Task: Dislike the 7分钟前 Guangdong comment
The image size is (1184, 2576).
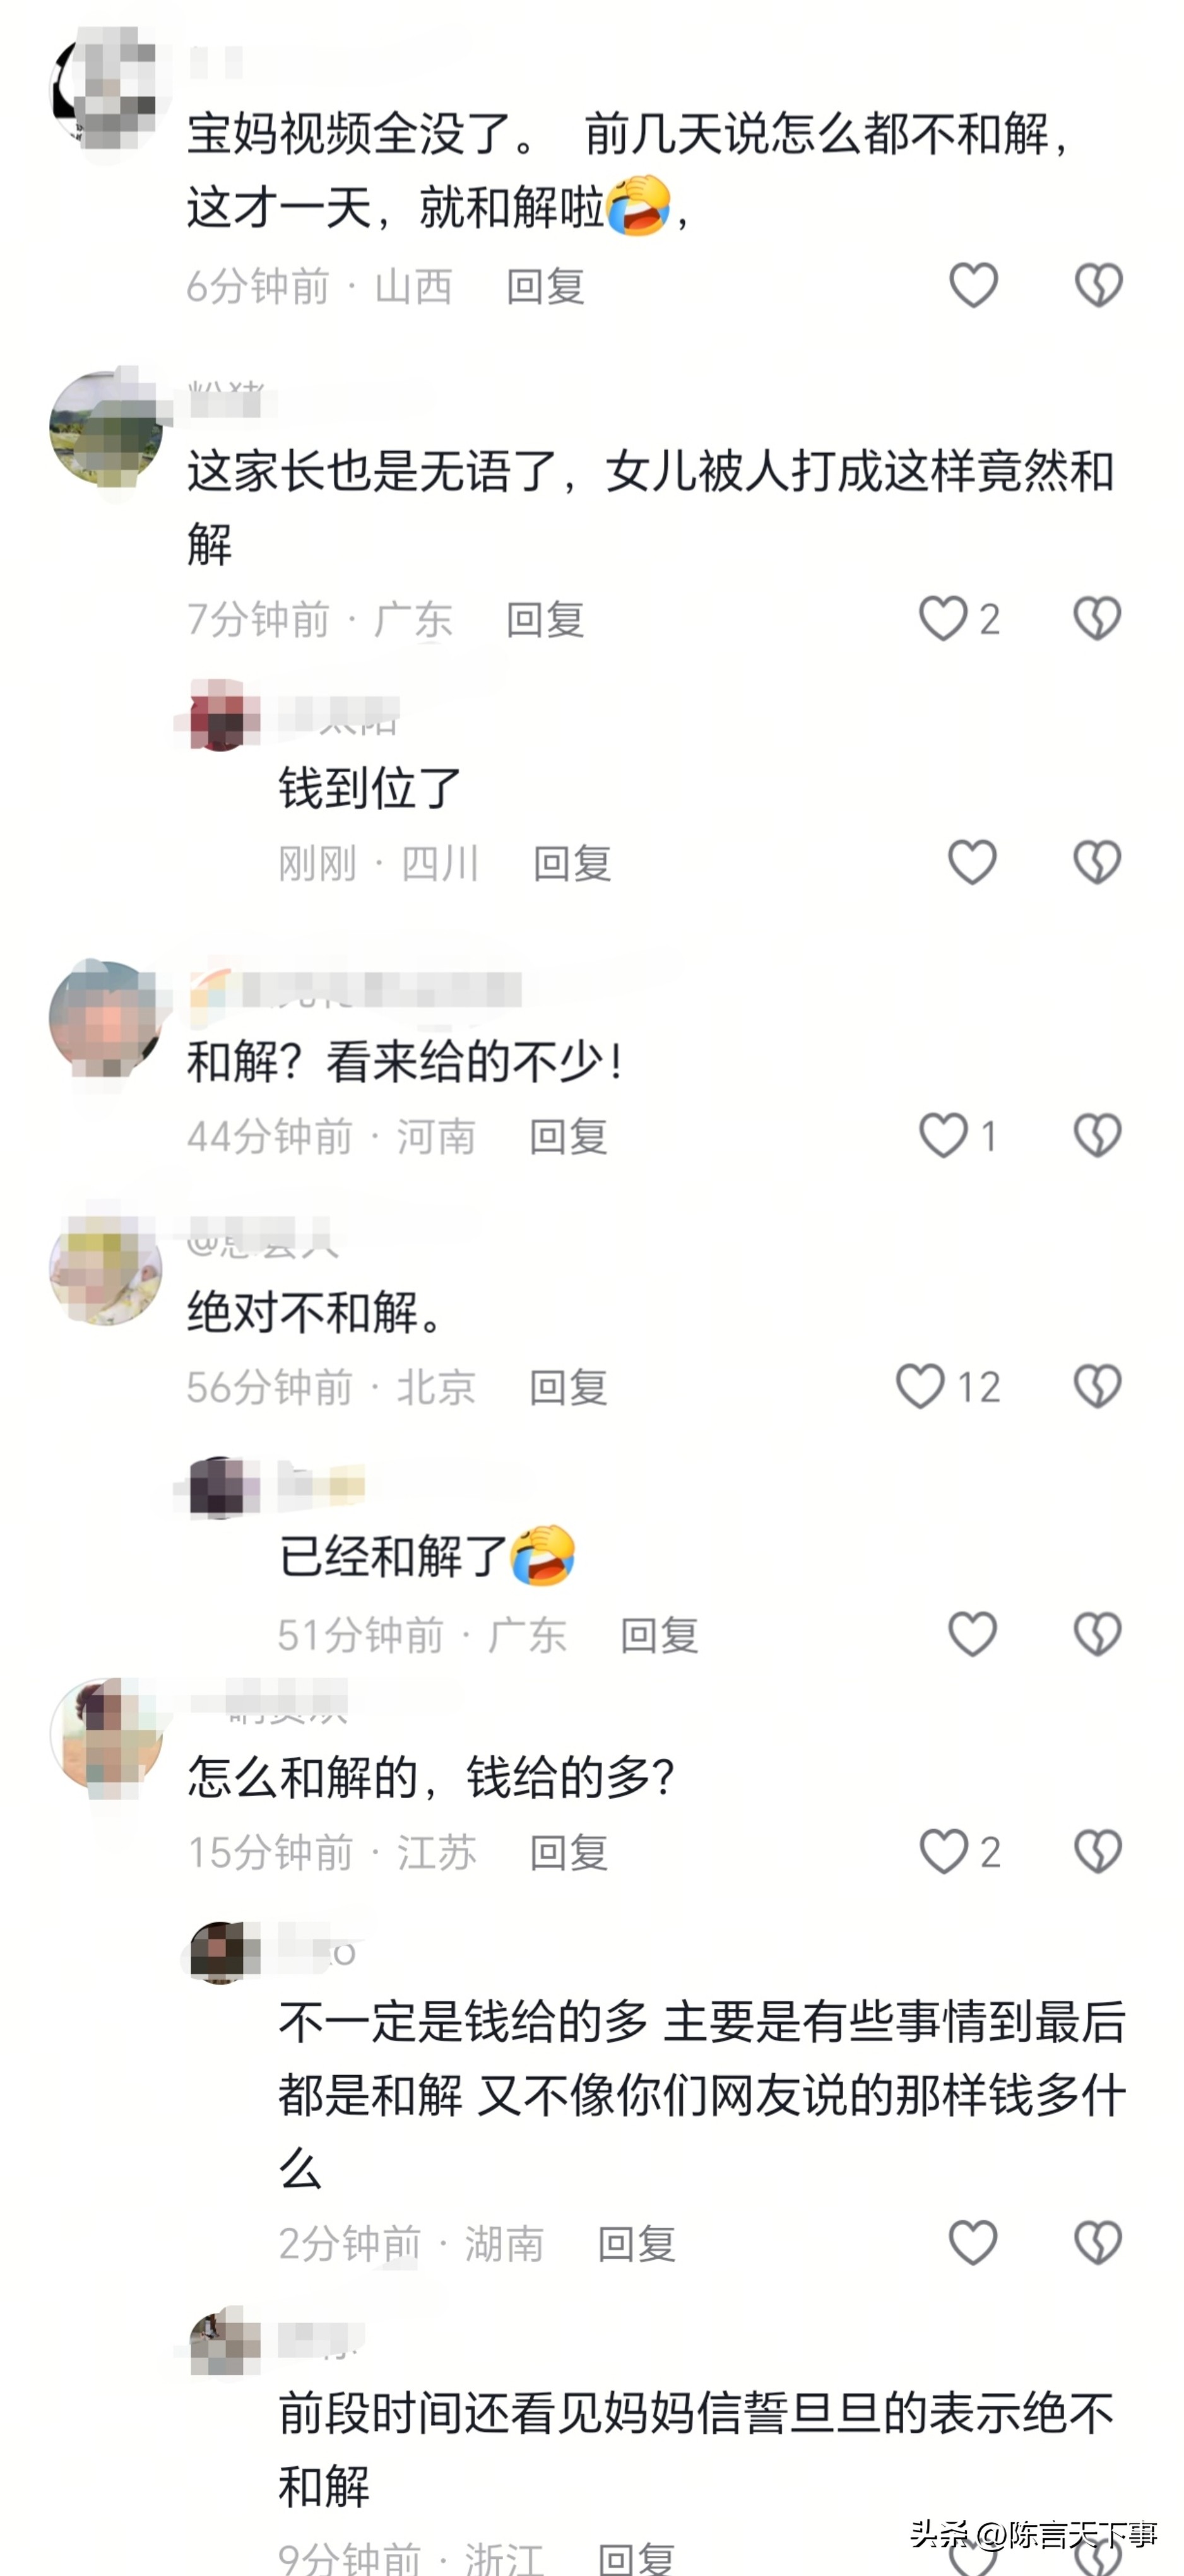Action: coord(1098,619)
